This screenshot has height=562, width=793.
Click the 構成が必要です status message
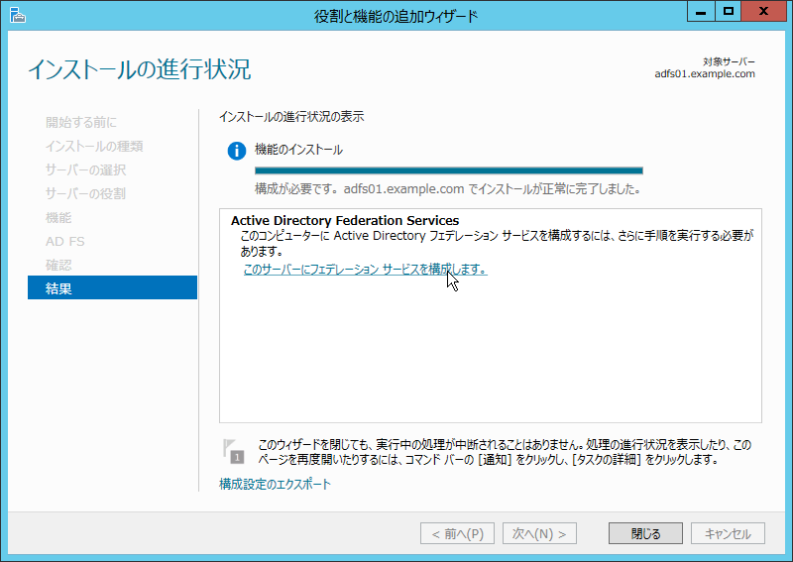tap(448, 189)
